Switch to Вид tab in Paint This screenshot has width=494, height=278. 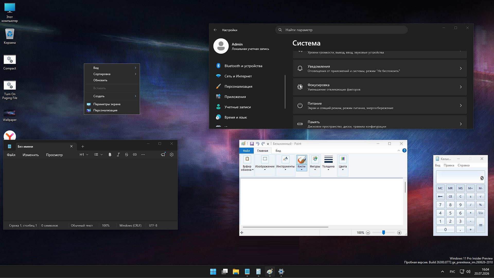click(278, 151)
